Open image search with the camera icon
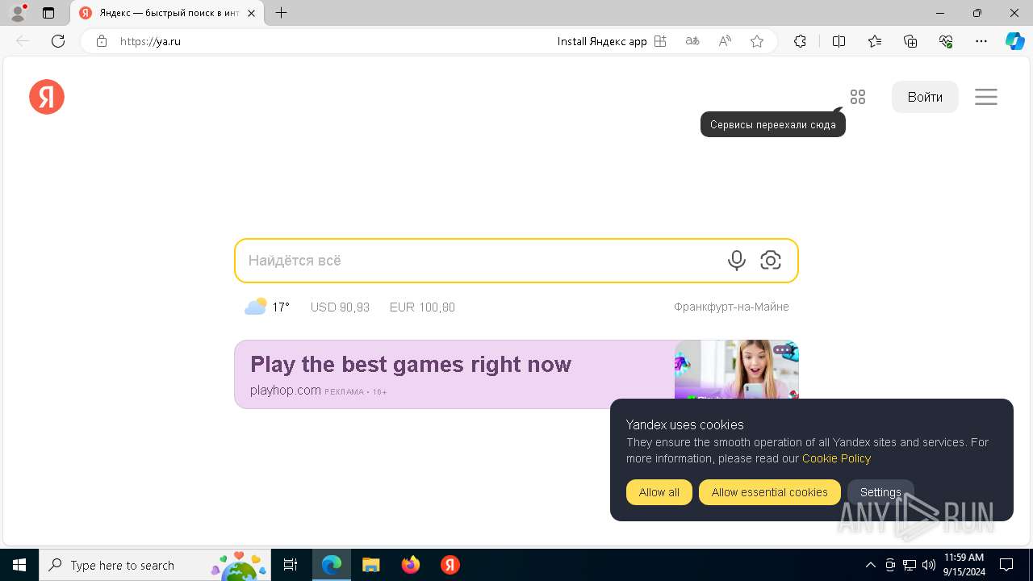The height and width of the screenshot is (581, 1033). (x=771, y=260)
